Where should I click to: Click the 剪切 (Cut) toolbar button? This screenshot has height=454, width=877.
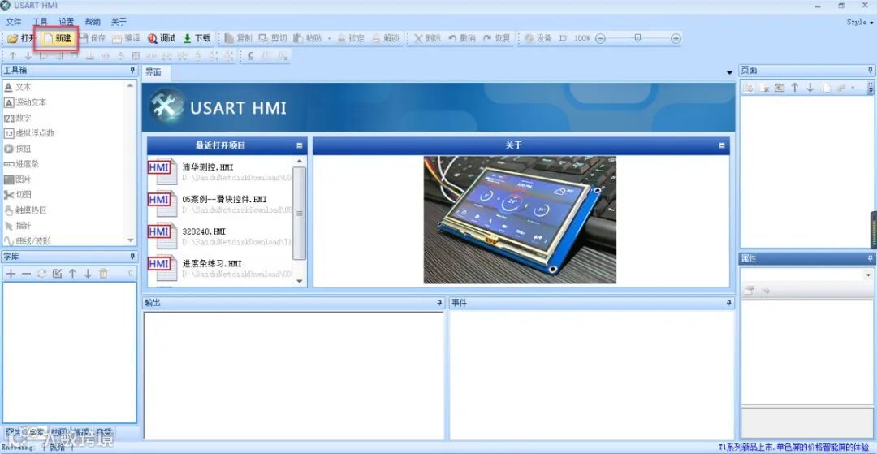pyautogui.click(x=273, y=39)
